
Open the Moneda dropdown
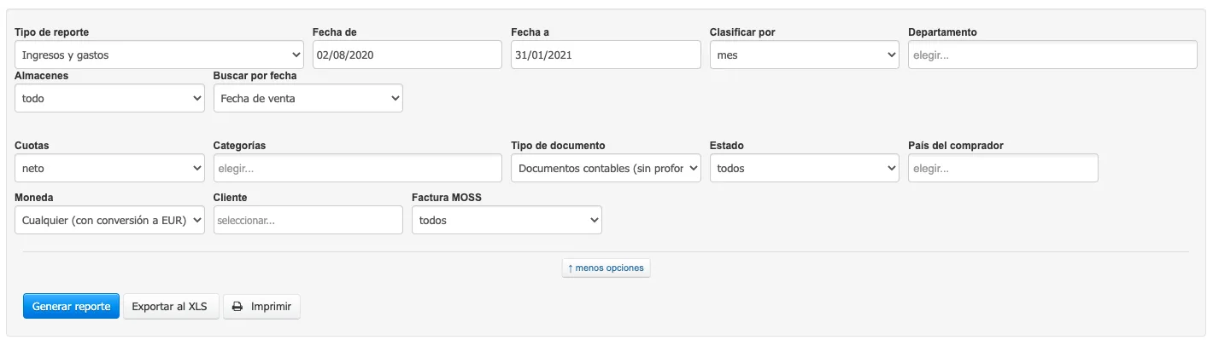[x=109, y=220]
